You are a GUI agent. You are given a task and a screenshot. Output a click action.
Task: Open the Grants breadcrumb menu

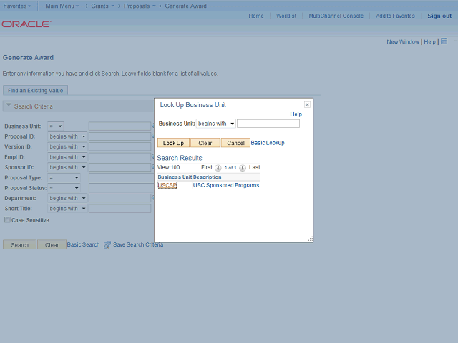point(103,6)
